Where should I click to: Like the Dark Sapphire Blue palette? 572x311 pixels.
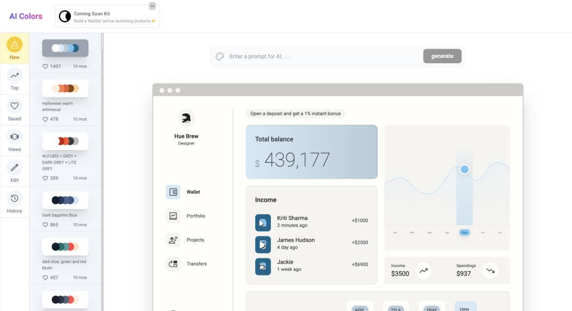click(x=46, y=225)
